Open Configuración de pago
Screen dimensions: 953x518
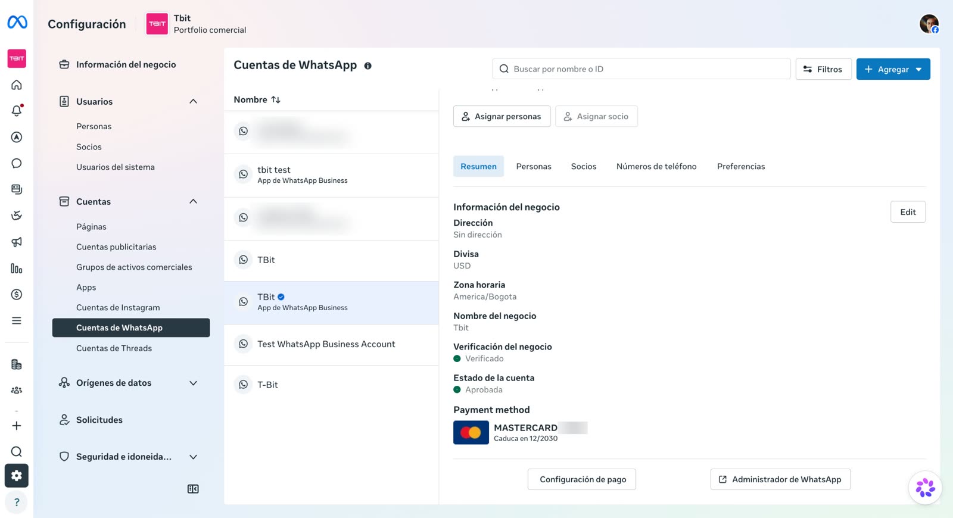tap(582, 479)
